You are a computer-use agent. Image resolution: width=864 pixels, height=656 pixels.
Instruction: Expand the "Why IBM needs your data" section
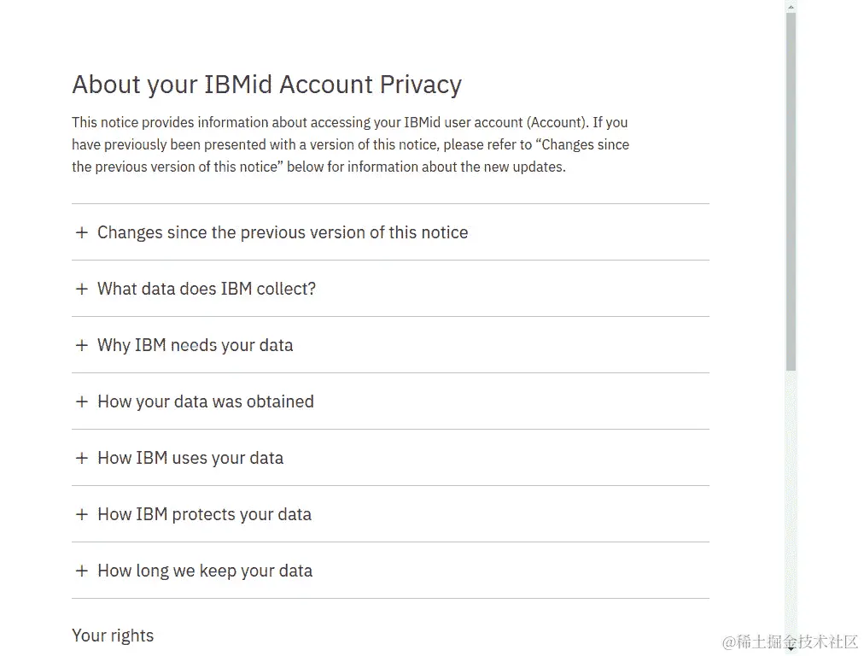196,344
